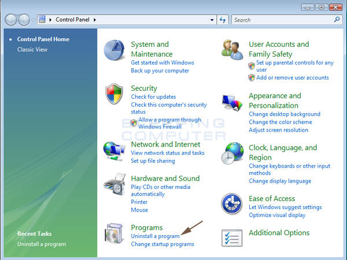The width and height of the screenshot is (347, 260).
Task: Click Allow a program through Windows Firewall
Action: point(169,123)
